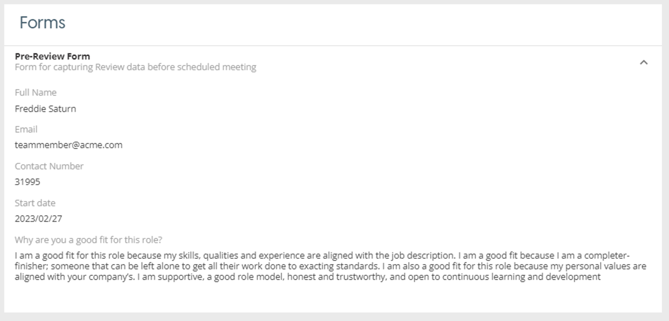Click the teammember@acme.com email address
Viewport: 669px width, 321px height.
tap(68, 145)
